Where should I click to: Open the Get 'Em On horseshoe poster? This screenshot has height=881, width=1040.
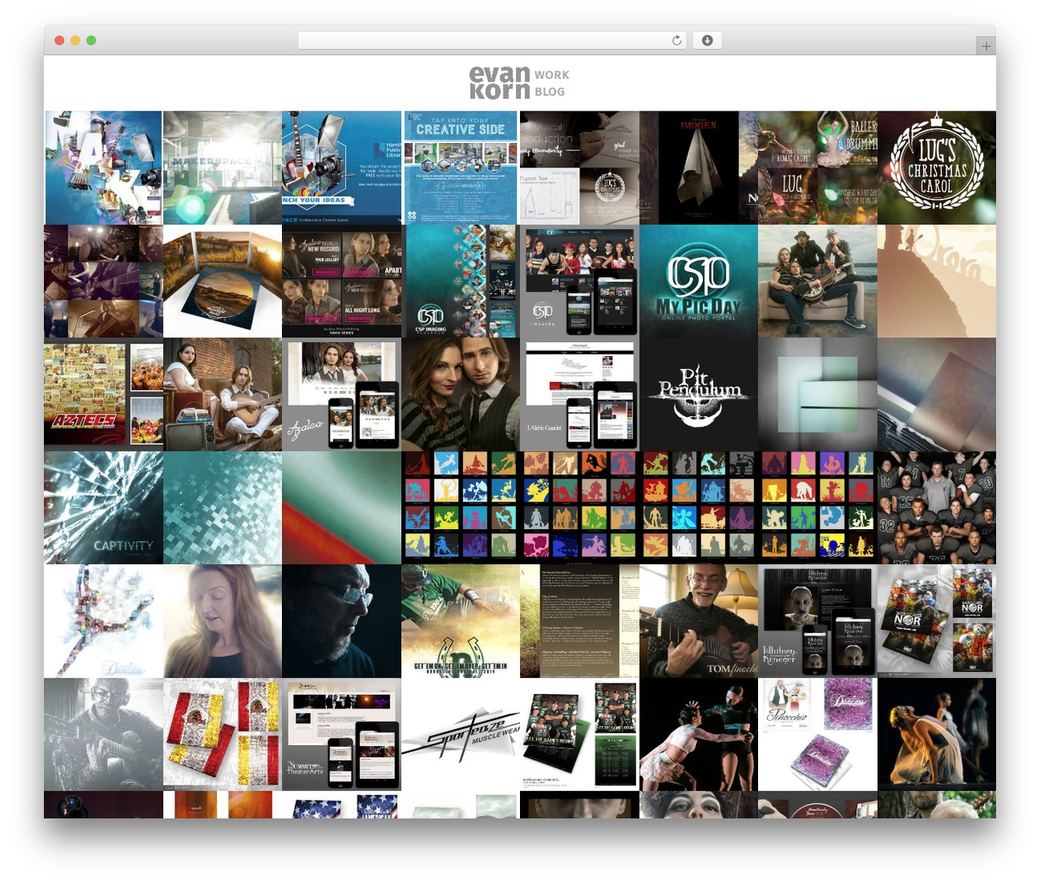(460, 621)
